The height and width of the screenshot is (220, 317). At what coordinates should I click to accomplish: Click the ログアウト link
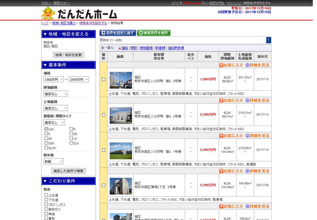coord(217,3)
